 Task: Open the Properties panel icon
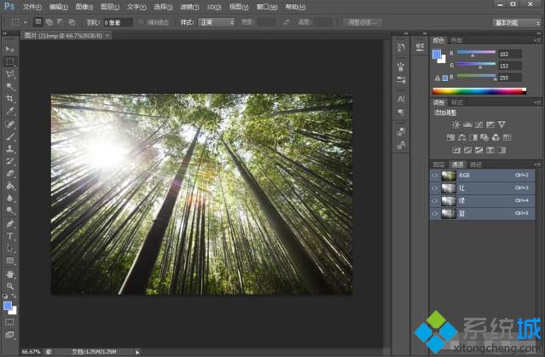point(420,48)
